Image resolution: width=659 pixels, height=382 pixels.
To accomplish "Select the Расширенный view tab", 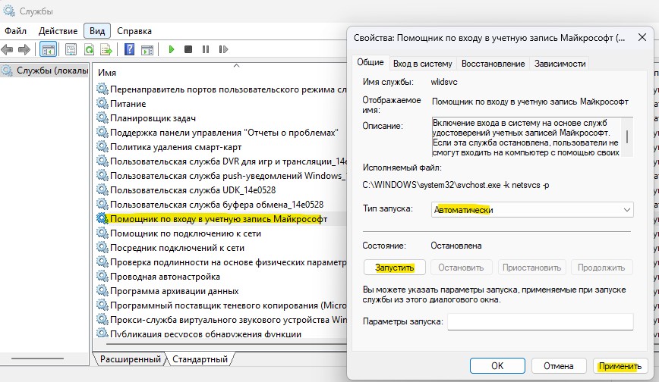I will (131, 359).
